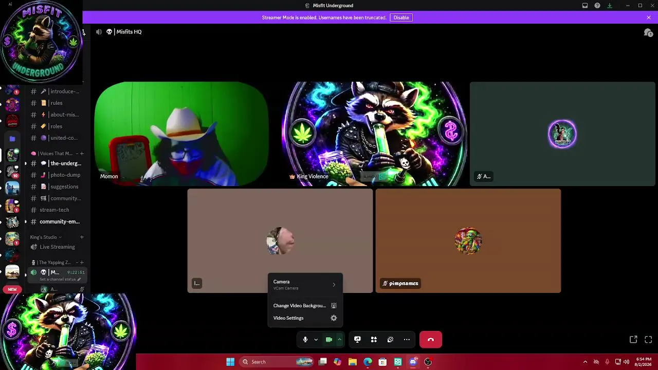Open the community-em channel
The height and width of the screenshot is (370, 658).
[x=57, y=221]
